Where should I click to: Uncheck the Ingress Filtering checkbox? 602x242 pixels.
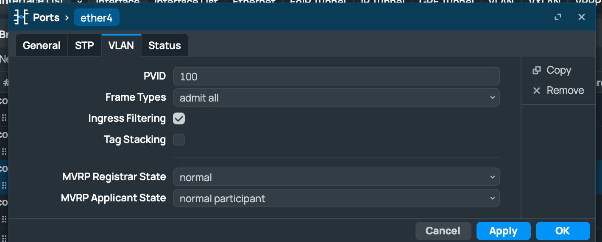pos(179,118)
